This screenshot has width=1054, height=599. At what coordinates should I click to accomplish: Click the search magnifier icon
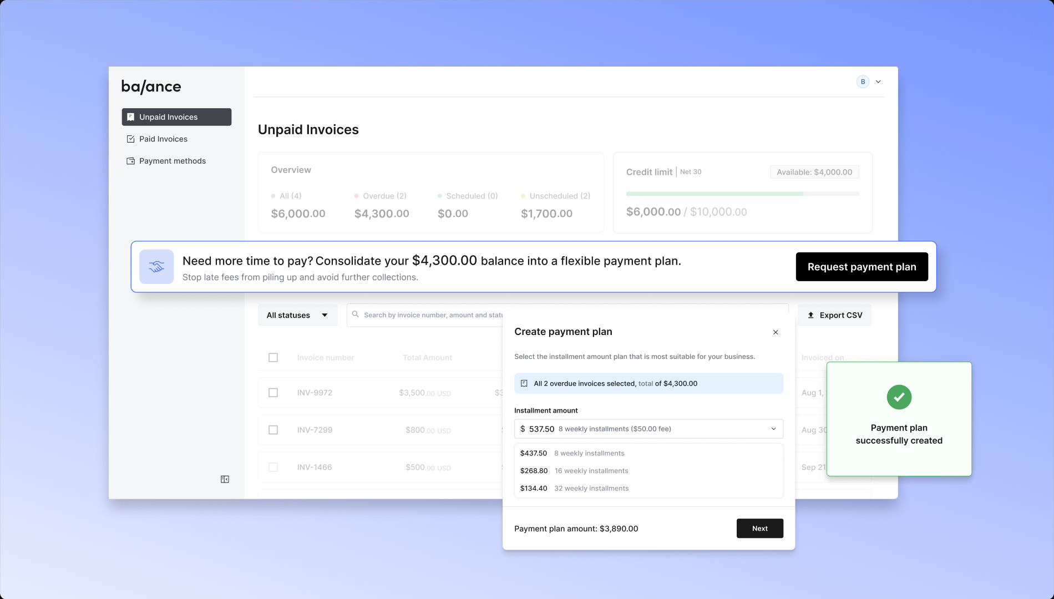click(x=356, y=314)
